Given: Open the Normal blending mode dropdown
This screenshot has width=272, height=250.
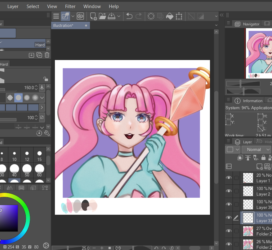Looking at the screenshot, I should coord(256,149).
